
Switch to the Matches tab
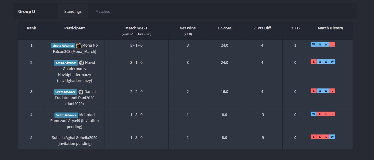103,12
